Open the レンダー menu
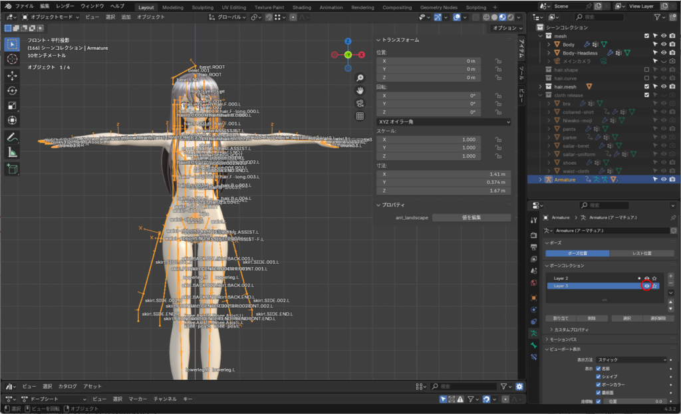Screen dimensions: 681x414 click(x=65, y=6)
